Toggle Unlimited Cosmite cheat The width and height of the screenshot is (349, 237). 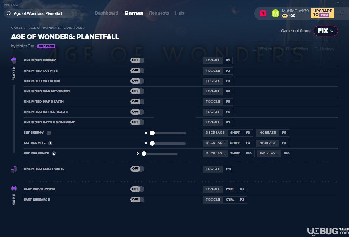(137, 71)
